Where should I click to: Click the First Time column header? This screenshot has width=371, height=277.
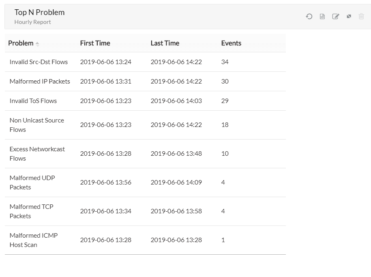point(95,43)
